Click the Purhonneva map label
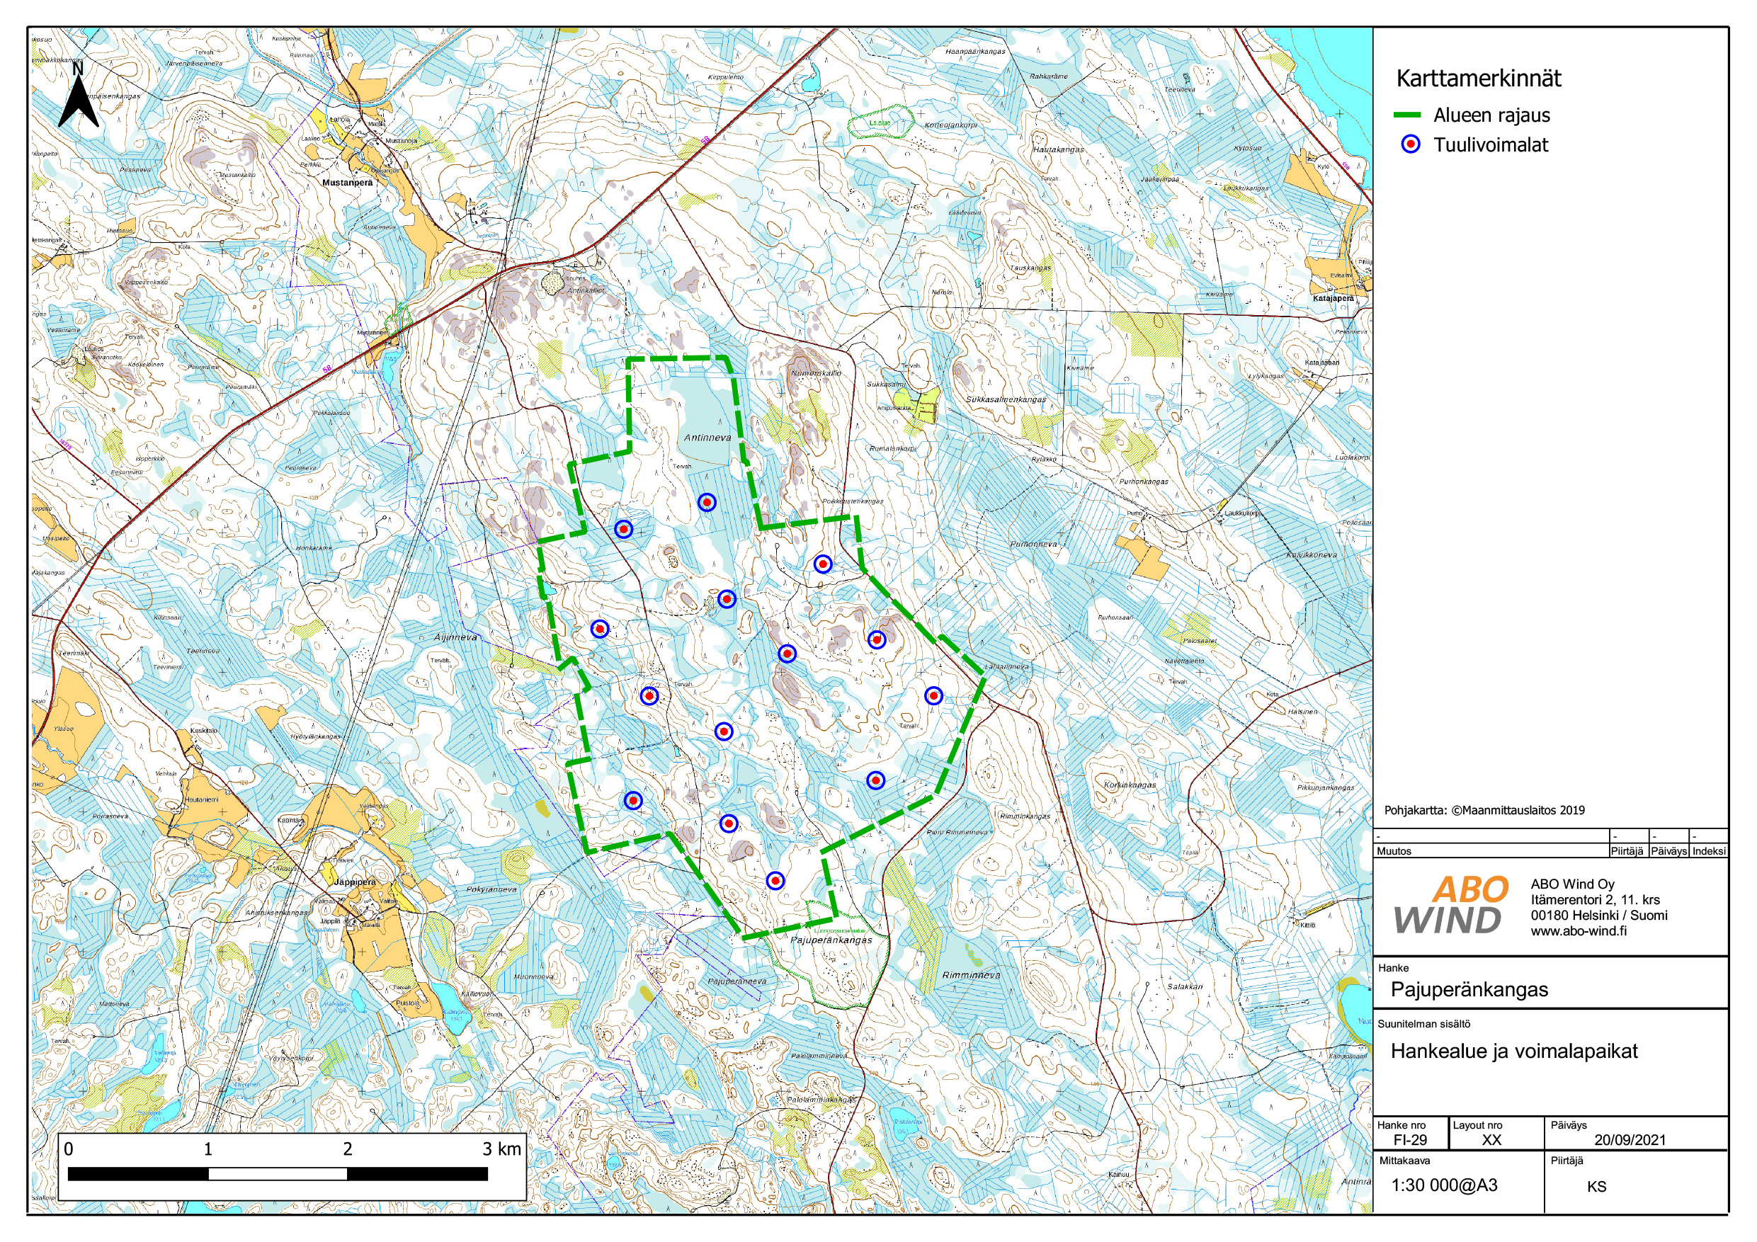 tap(1033, 544)
